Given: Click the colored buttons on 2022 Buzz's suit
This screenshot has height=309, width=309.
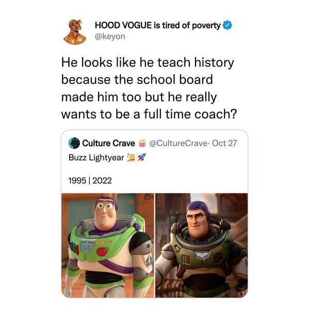Looking at the screenshot, I should (186, 259).
